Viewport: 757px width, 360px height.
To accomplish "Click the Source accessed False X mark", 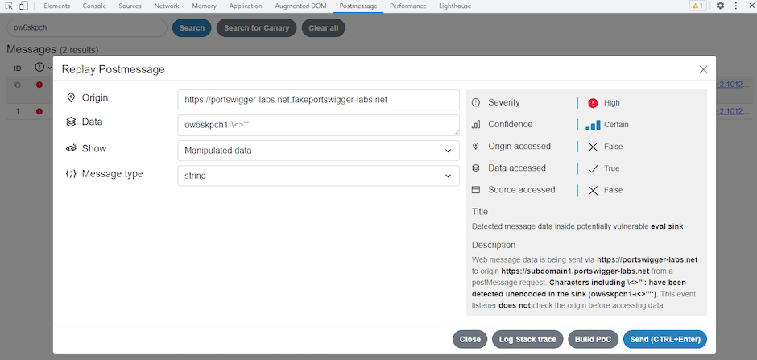I will tap(593, 190).
